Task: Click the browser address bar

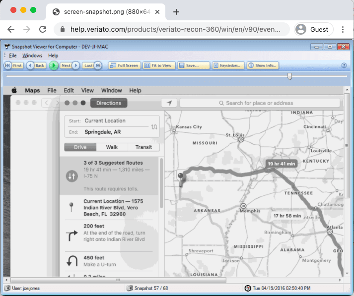Action: click(x=172, y=29)
